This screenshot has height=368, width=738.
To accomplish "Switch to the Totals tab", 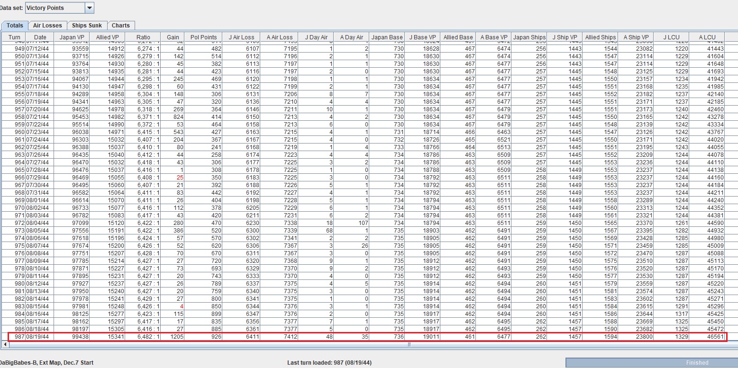I will (x=15, y=26).
